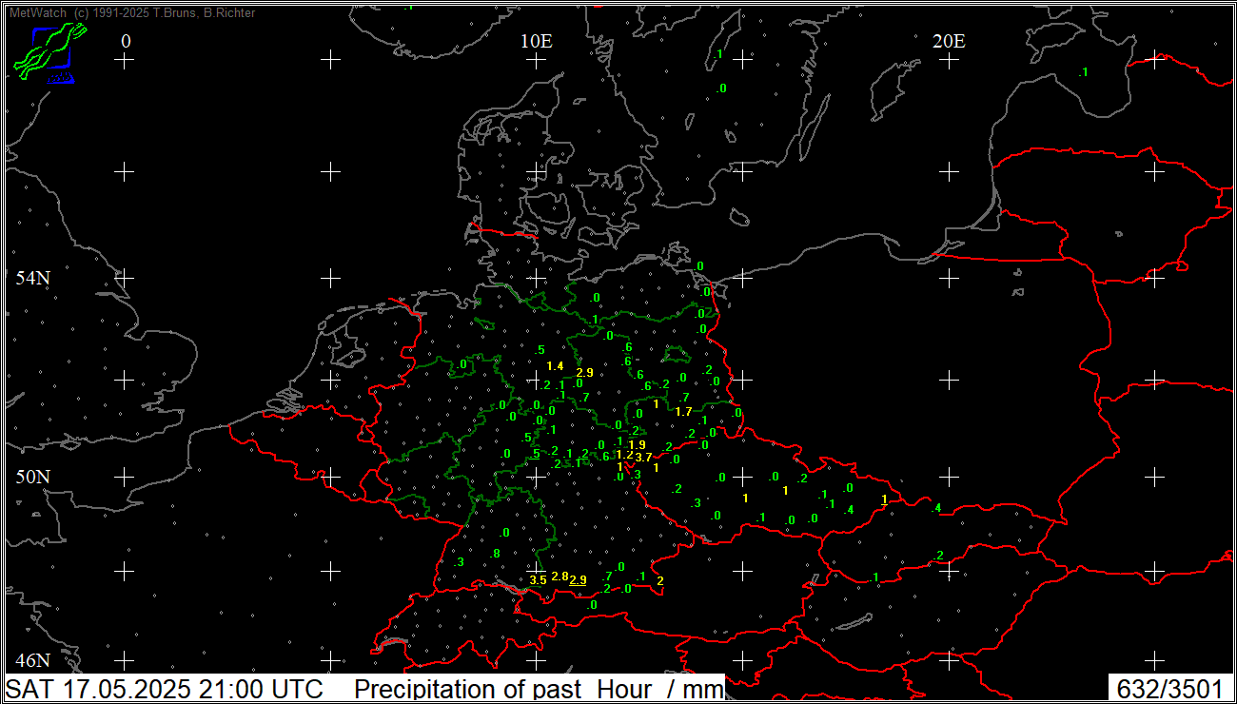Select the yellow 1.9 precipitation value

coord(638,444)
